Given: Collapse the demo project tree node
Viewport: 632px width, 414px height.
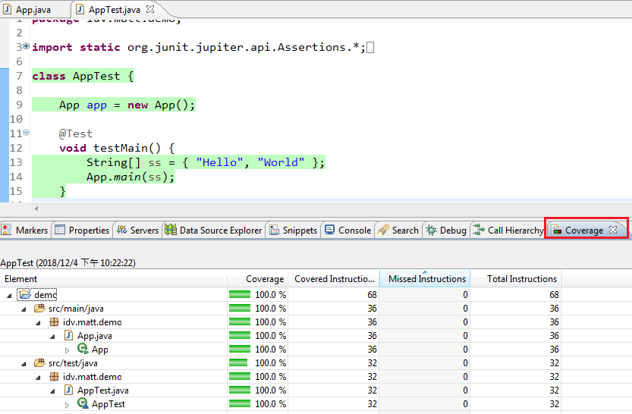Looking at the screenshot, I should [x=8, y=295].
